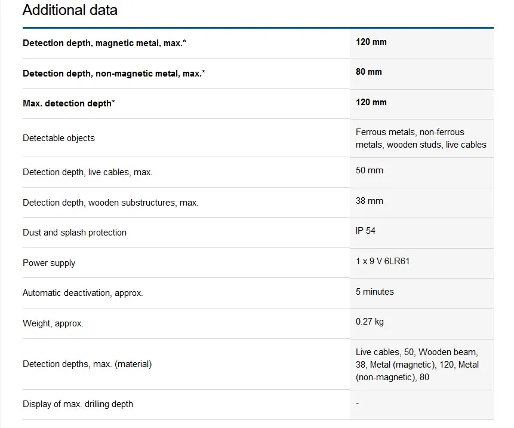Click the "Detection depth, wooden substructures, max." label
514x428 pixels.
[110, 203]
